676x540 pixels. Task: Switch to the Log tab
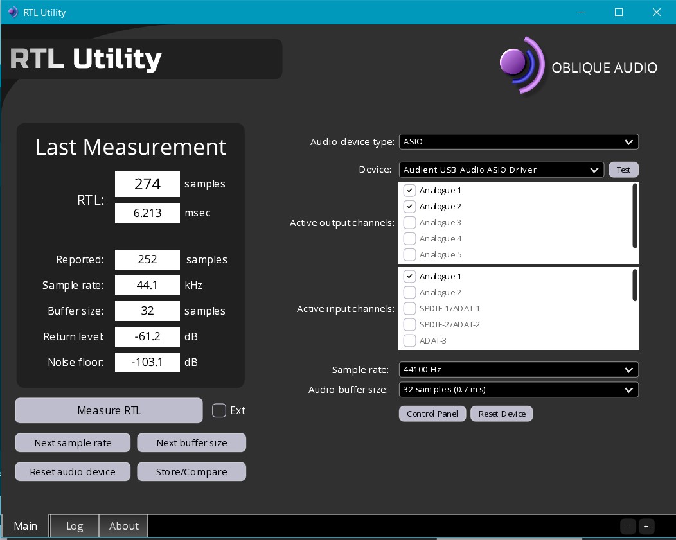click(x=75, y=526)
